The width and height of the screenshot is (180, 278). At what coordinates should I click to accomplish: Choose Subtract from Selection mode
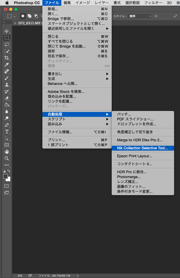(36, 16)
